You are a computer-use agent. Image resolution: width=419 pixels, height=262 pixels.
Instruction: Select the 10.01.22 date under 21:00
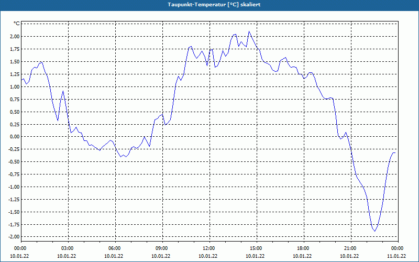(x=350, y=256)
